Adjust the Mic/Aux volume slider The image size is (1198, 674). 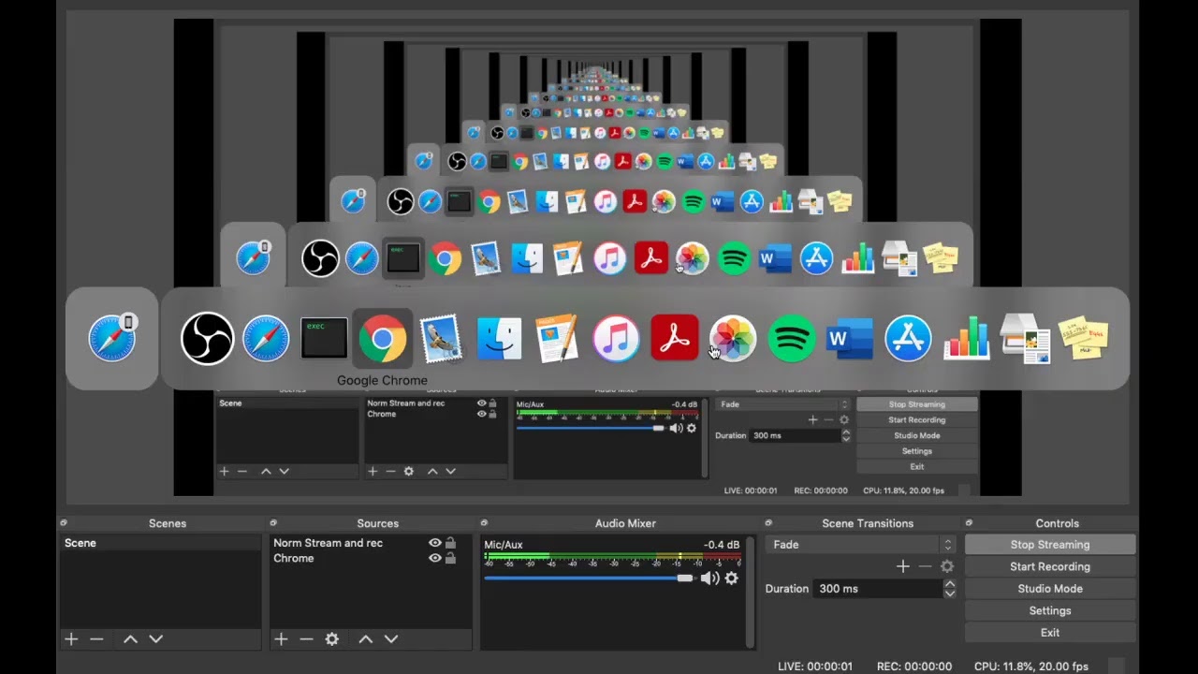pos(589,579)
